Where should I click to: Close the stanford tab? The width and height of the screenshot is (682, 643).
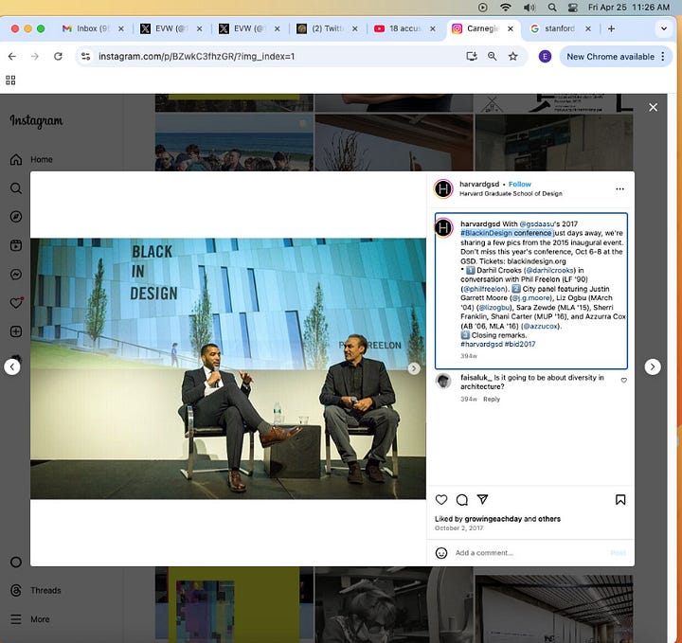pos(588,28)
